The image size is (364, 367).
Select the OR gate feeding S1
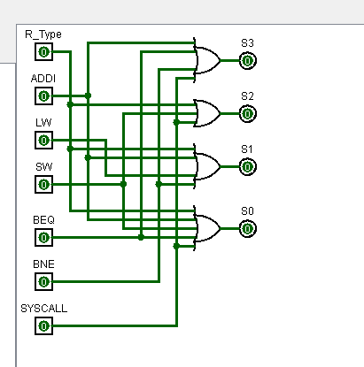pos(206,166)
